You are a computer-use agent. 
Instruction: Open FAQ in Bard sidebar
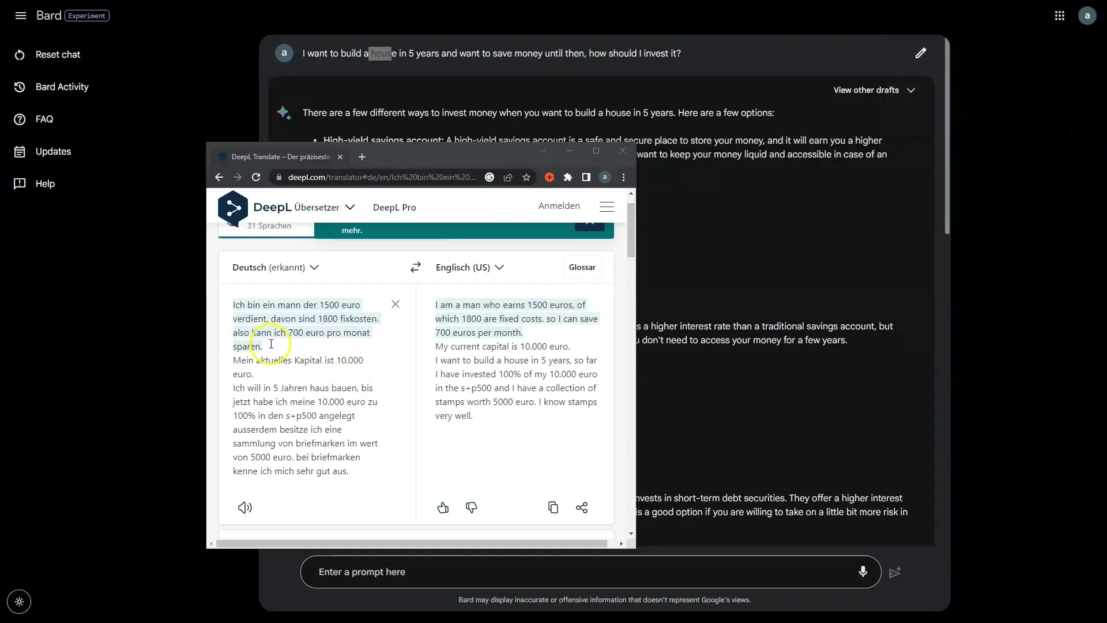pyautogui.click(x=33, y=119)
